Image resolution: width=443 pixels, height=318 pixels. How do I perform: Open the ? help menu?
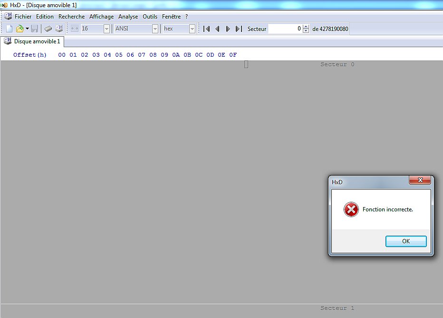coord(186,17)
